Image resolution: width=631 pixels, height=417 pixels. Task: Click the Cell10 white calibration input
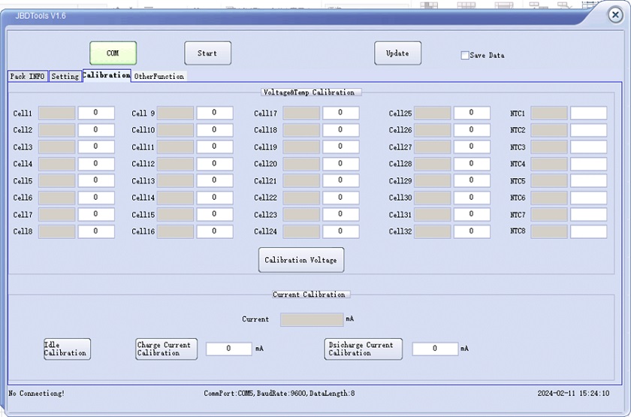215,129
